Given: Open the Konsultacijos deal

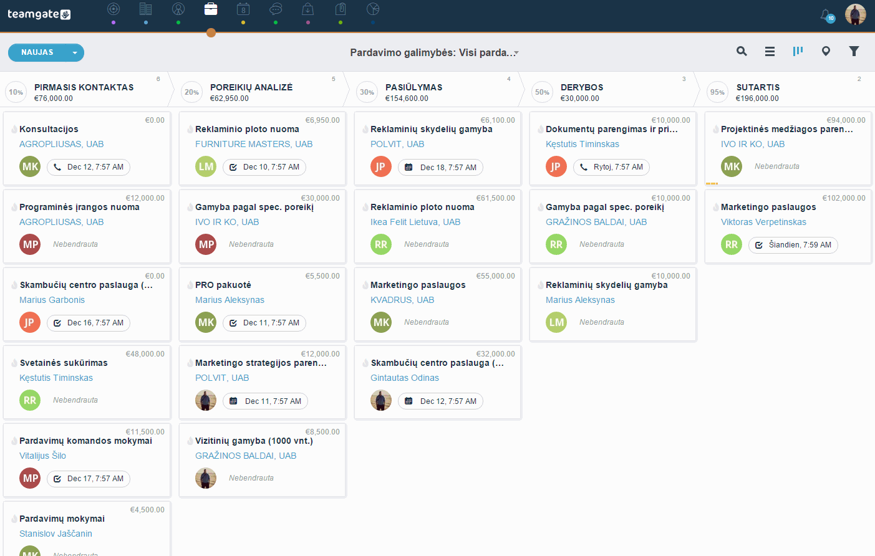Looking at the screenshot, I should tap(49, 129).
